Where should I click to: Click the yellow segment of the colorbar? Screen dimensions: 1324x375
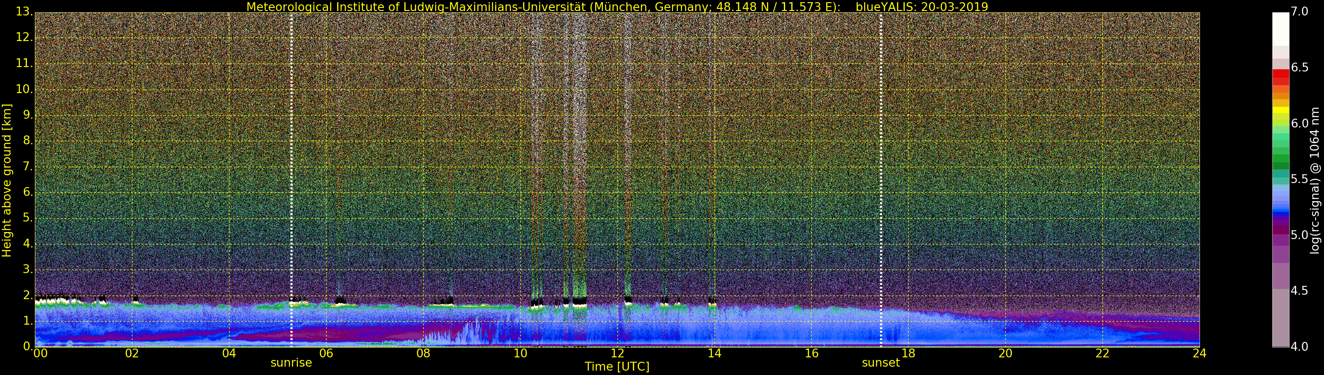tap(1280, 110)
